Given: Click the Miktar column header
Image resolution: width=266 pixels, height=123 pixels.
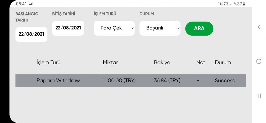Looking at the screenshot, I should [110, 62].
